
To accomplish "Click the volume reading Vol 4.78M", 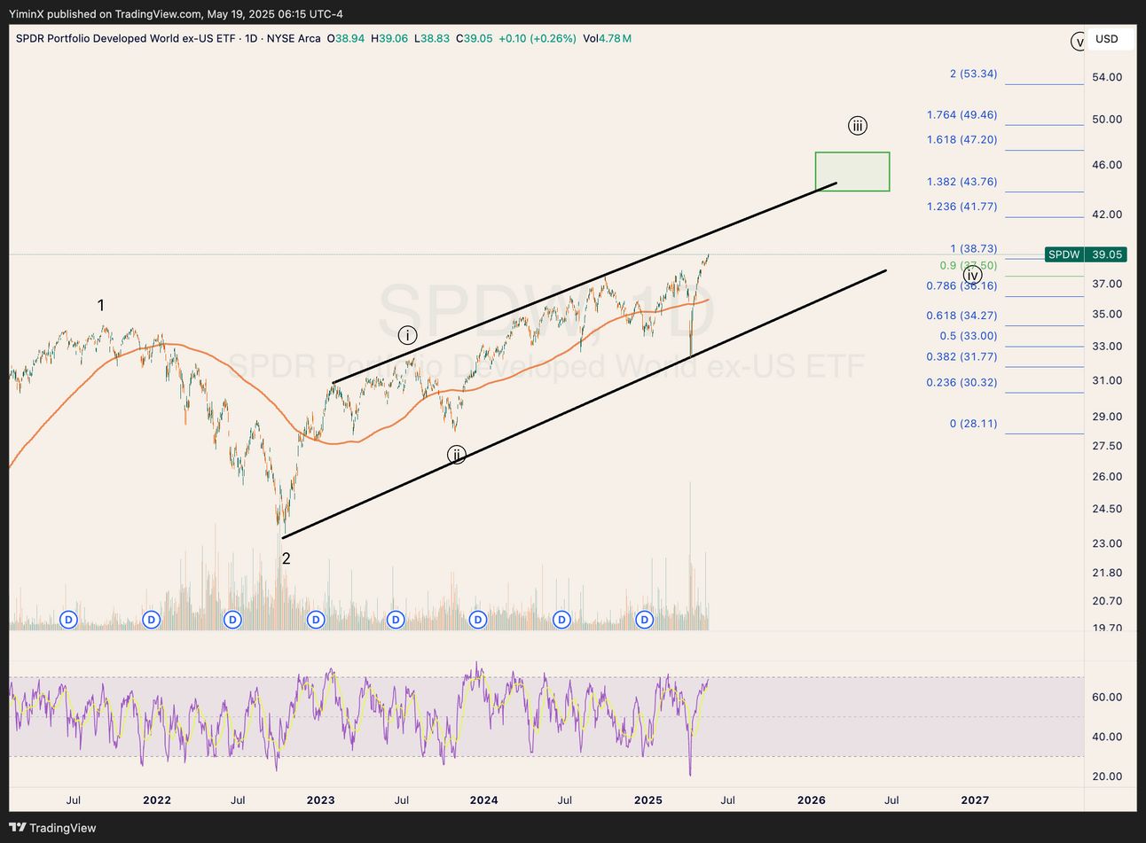I will [608, 39].
